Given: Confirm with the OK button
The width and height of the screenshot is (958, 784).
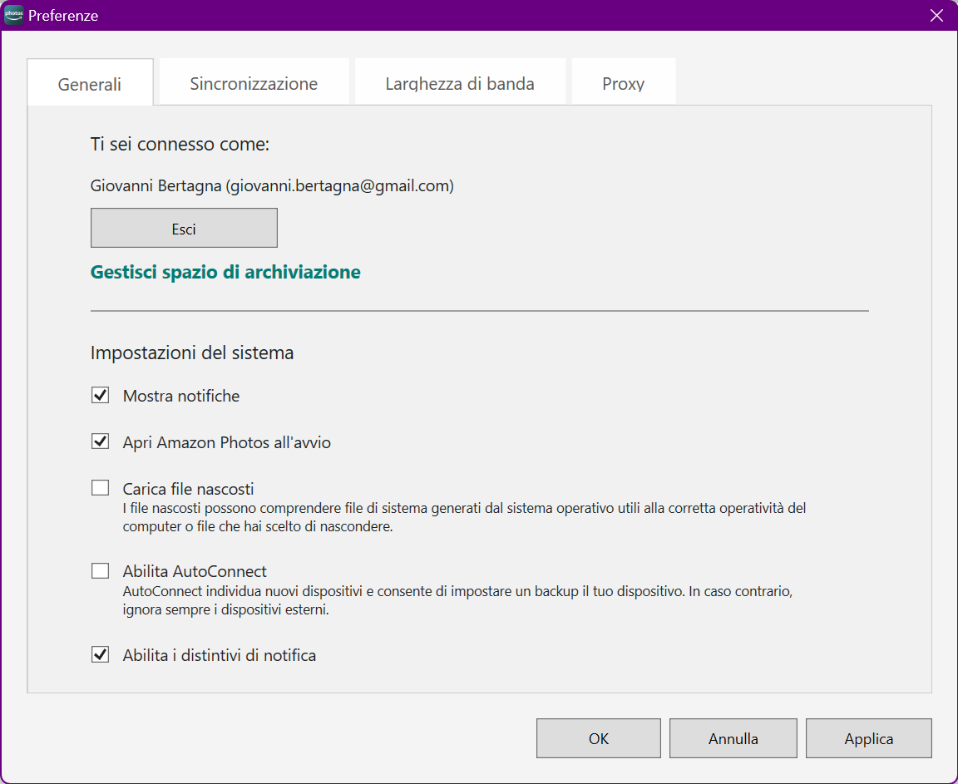Looking at the screenshot, I should (598, 738).
